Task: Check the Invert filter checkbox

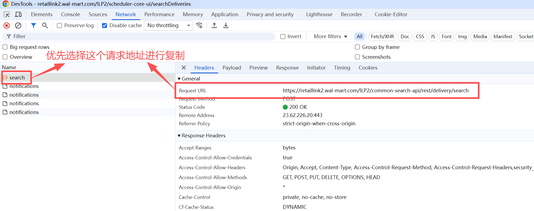Action: click(283, 37)
